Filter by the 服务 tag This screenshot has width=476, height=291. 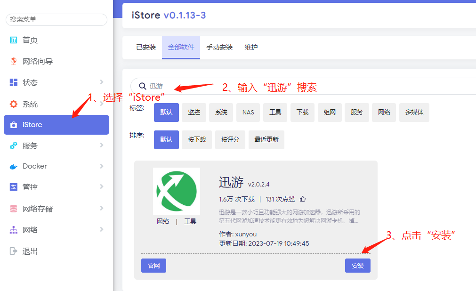tap(357, 113)
